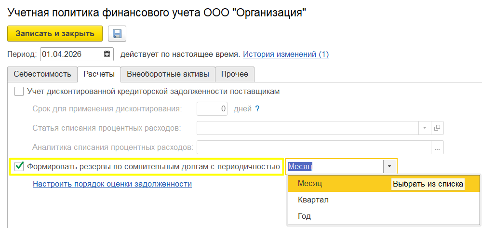
Task: Open the Статья списания процентных расходов item icon
Action: pyautogui.click(x=438, y=128)
